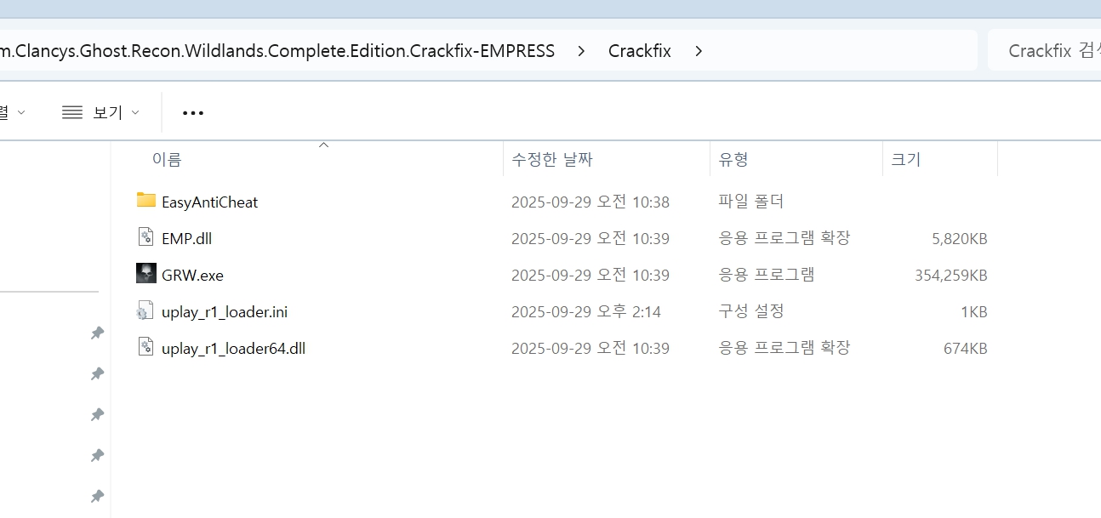Image resolution: width=1101 pixels, height=518 pixels.
Task: Click the 구성 설정 type cell
Action: click(751, 311)
